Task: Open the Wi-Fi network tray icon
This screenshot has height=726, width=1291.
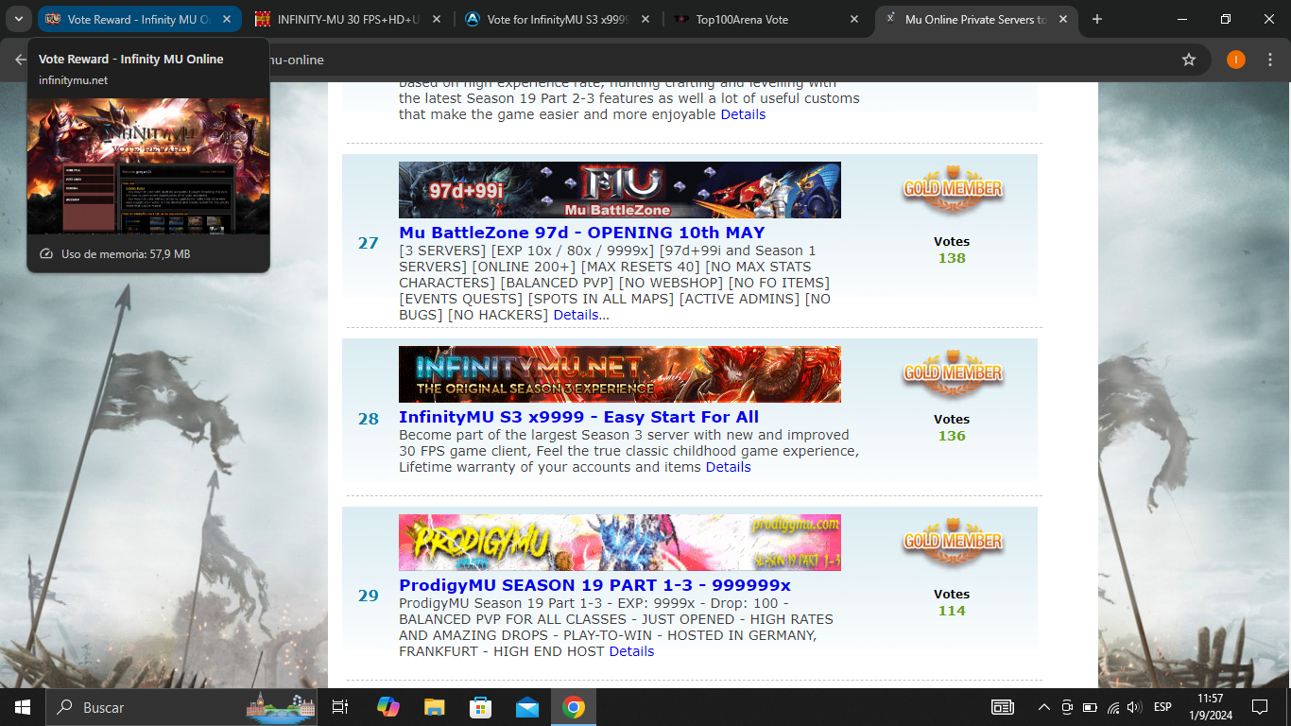Action: tap(1113, 707)
